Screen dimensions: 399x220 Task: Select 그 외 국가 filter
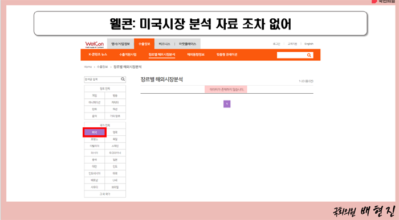105,194
